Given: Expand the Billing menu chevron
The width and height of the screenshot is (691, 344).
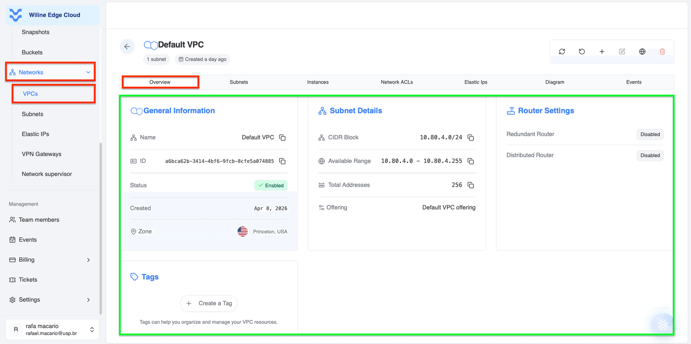Looking at the screenshot, I should (x=88, y=260).
